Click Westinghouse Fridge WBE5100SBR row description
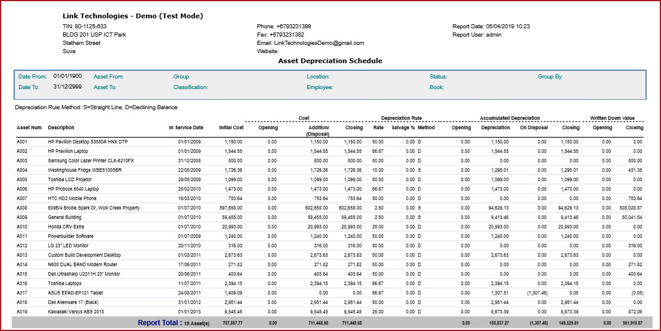Viewport: 661px width, 331px height. 84,170
